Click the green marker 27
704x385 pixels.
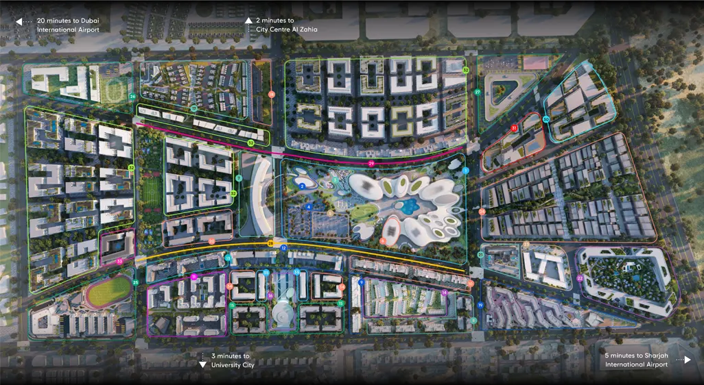coord(478,92)
